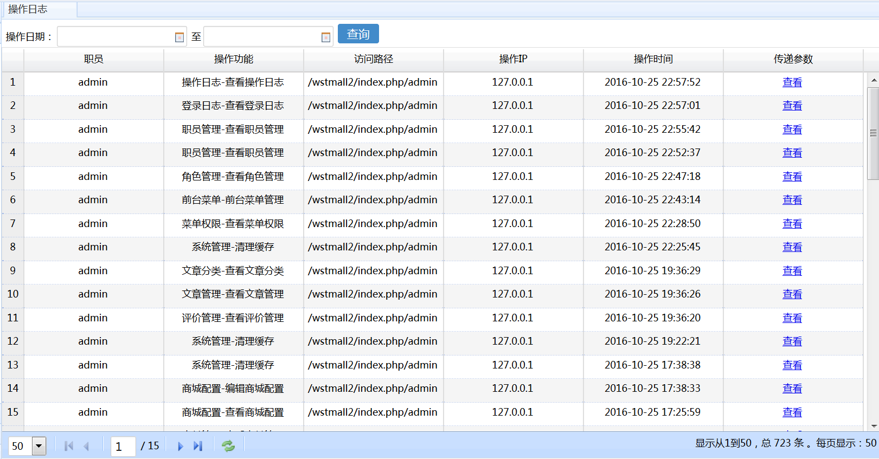Click the scrollbar down arrow
879x459 pixels.
click(873, 426)
